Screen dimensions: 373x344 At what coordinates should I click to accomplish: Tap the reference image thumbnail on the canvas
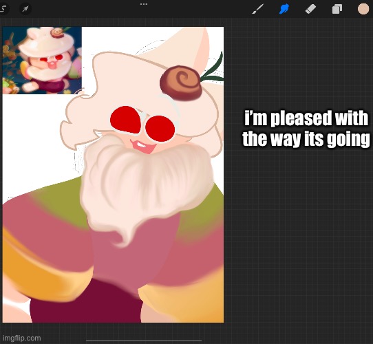[42, 60]
